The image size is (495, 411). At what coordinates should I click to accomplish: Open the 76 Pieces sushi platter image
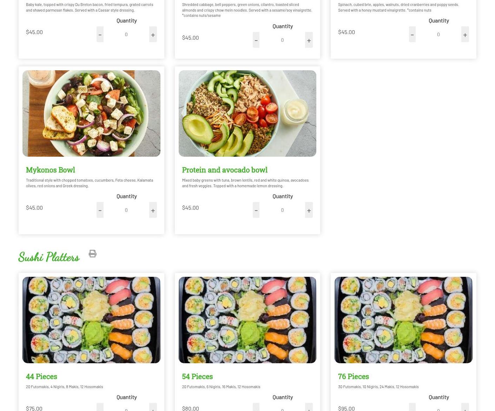403,320
